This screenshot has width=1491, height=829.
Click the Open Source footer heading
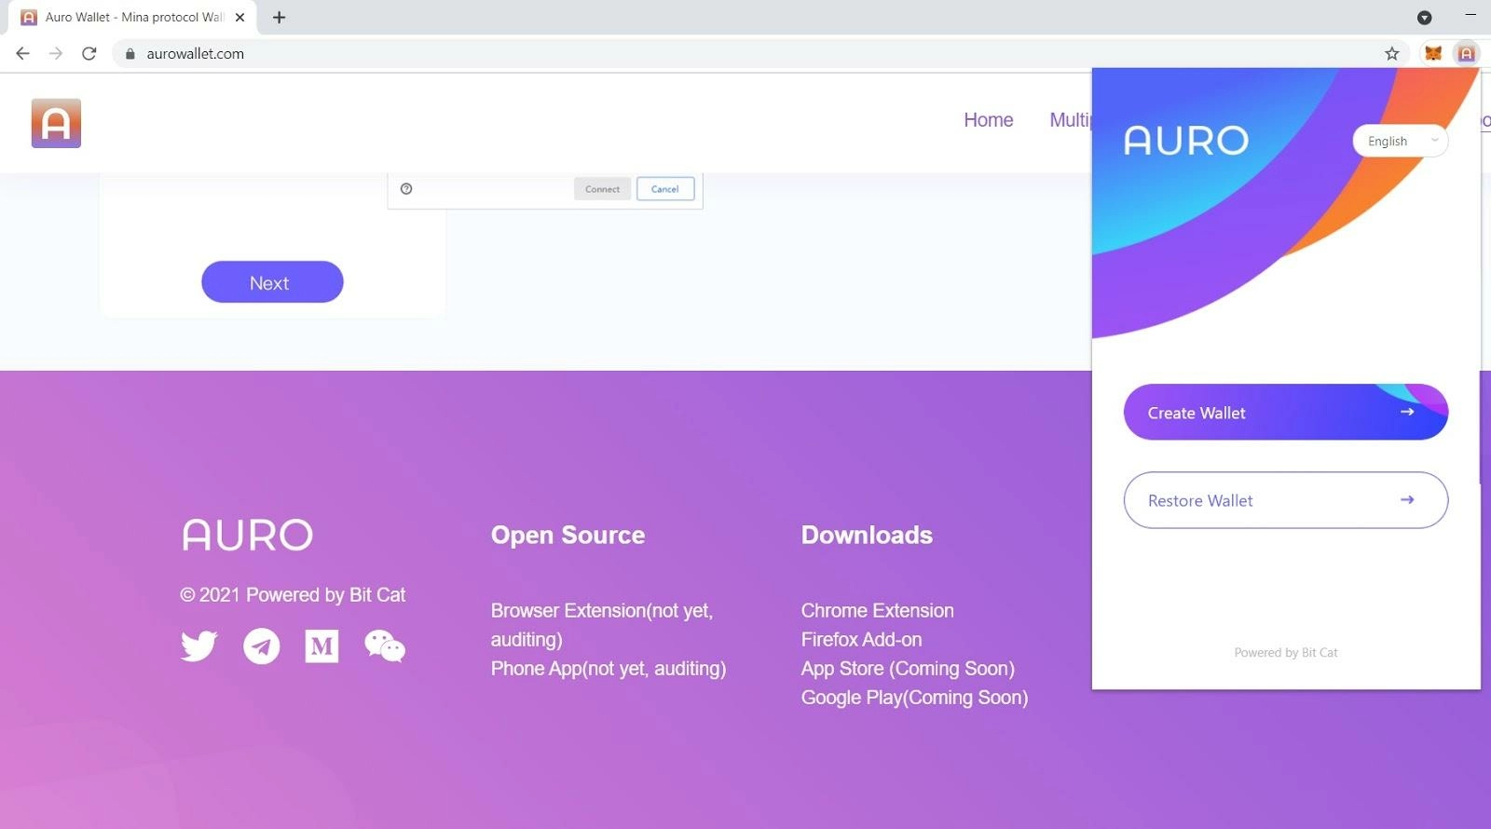pyautogui.click(x=568, y=535)
